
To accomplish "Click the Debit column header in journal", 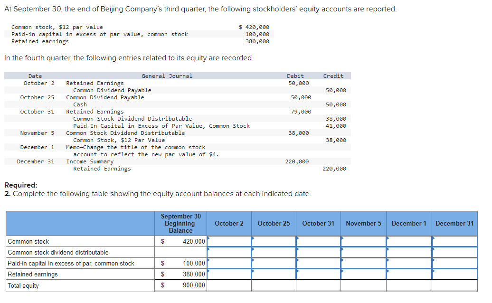I will pos(295,76).
